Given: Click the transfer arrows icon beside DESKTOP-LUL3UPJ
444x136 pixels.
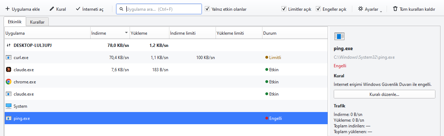Looking at the screenshot, I should coord(9,45).
